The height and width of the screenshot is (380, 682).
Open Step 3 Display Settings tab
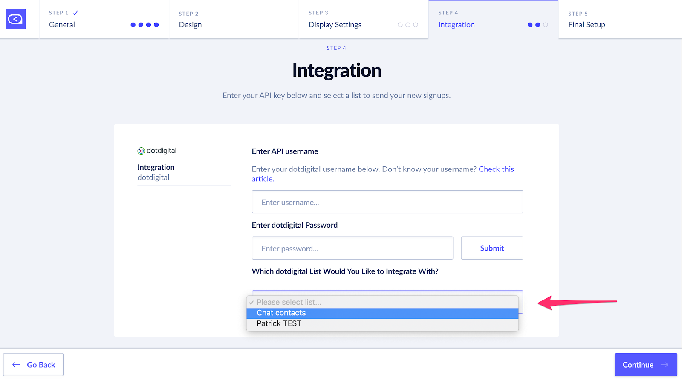click(x=364, y=19)
